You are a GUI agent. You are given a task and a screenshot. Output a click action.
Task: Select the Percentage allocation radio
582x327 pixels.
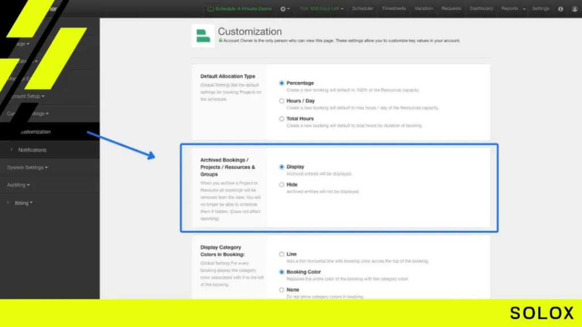point(282,83)
